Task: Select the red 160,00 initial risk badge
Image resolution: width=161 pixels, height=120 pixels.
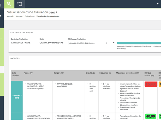Action: [151, 84]
